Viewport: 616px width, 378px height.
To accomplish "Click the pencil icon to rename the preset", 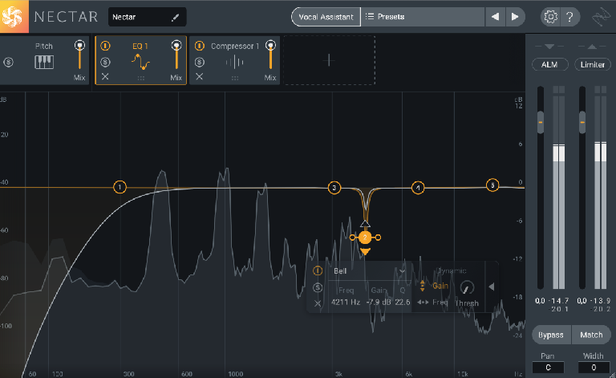I will (x=175, y=16).
